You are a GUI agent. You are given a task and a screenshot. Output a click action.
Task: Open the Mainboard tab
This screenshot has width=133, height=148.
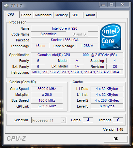coord(43,15)
